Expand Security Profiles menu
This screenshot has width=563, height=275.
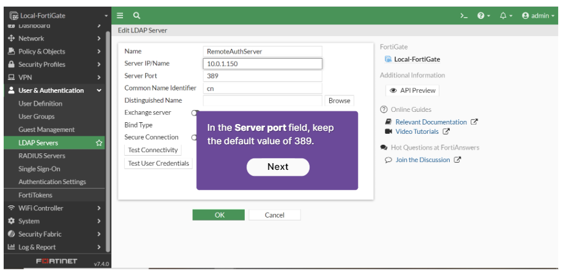pos(54,65)
